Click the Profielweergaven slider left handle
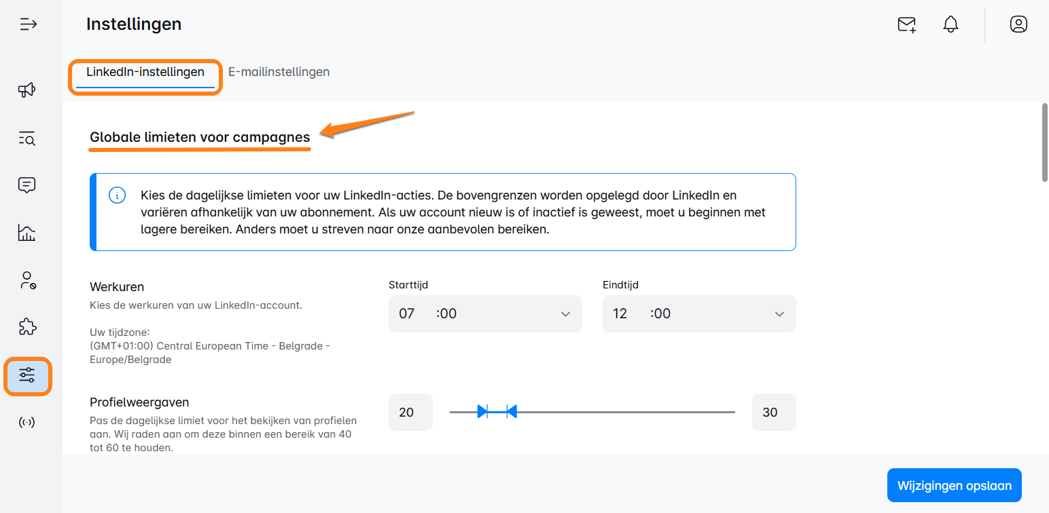This screenshot has height=513, width=1049. 482,411
